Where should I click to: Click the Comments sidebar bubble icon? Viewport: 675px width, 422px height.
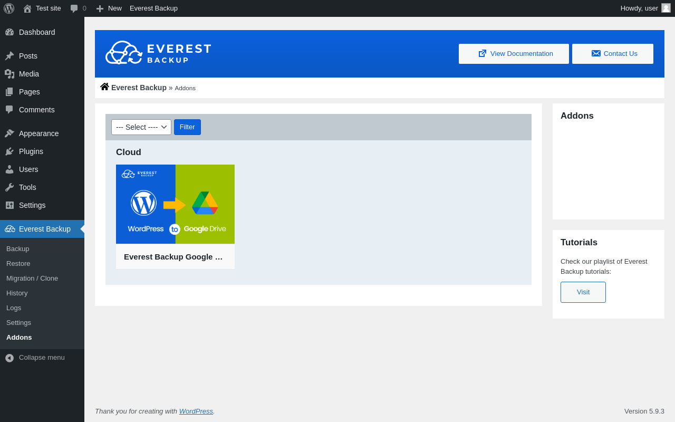click(9, 110)
